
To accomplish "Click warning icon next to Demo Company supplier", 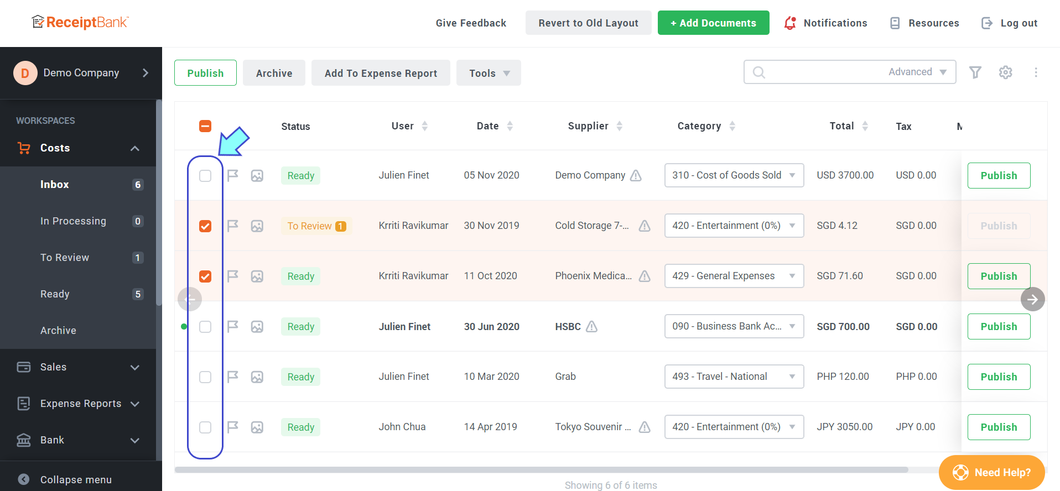I will (x=636, y=175).
